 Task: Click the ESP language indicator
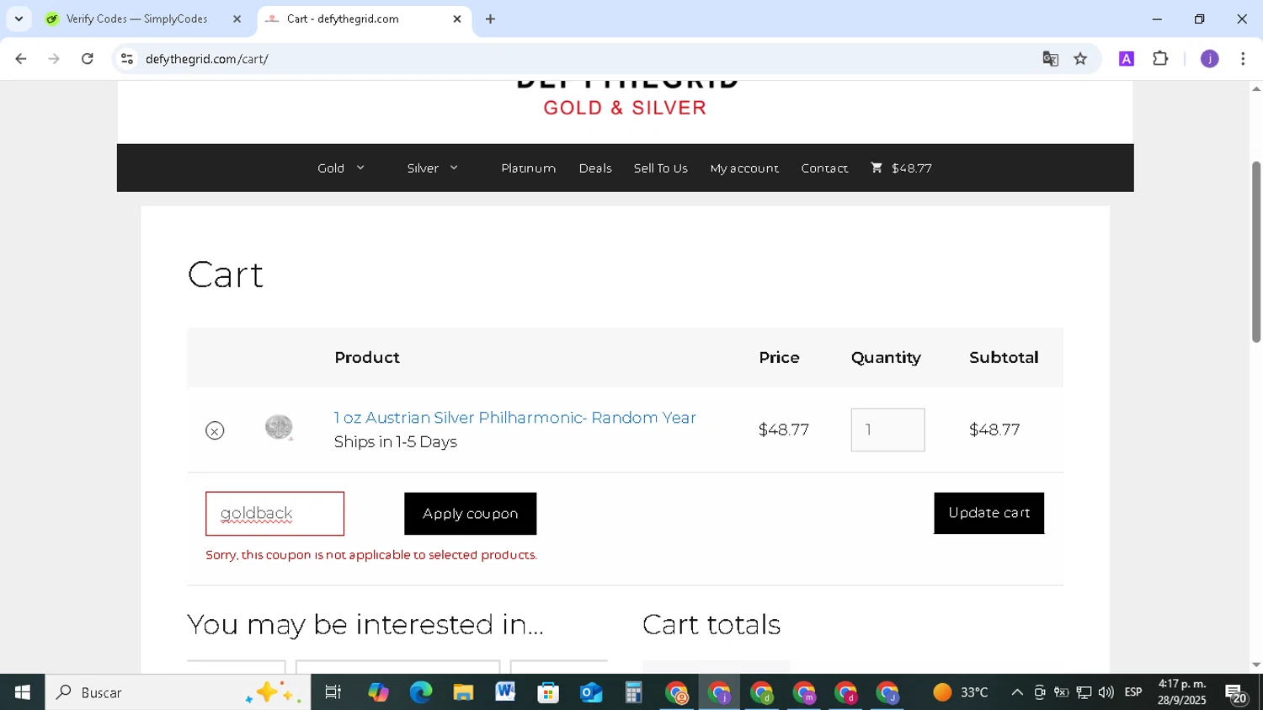[x=1133, y=692]
